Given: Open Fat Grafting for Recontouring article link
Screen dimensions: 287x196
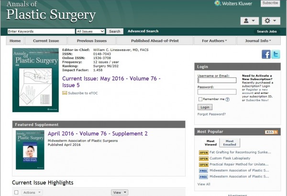Looking at the screenshot, I should pos(240,152).
